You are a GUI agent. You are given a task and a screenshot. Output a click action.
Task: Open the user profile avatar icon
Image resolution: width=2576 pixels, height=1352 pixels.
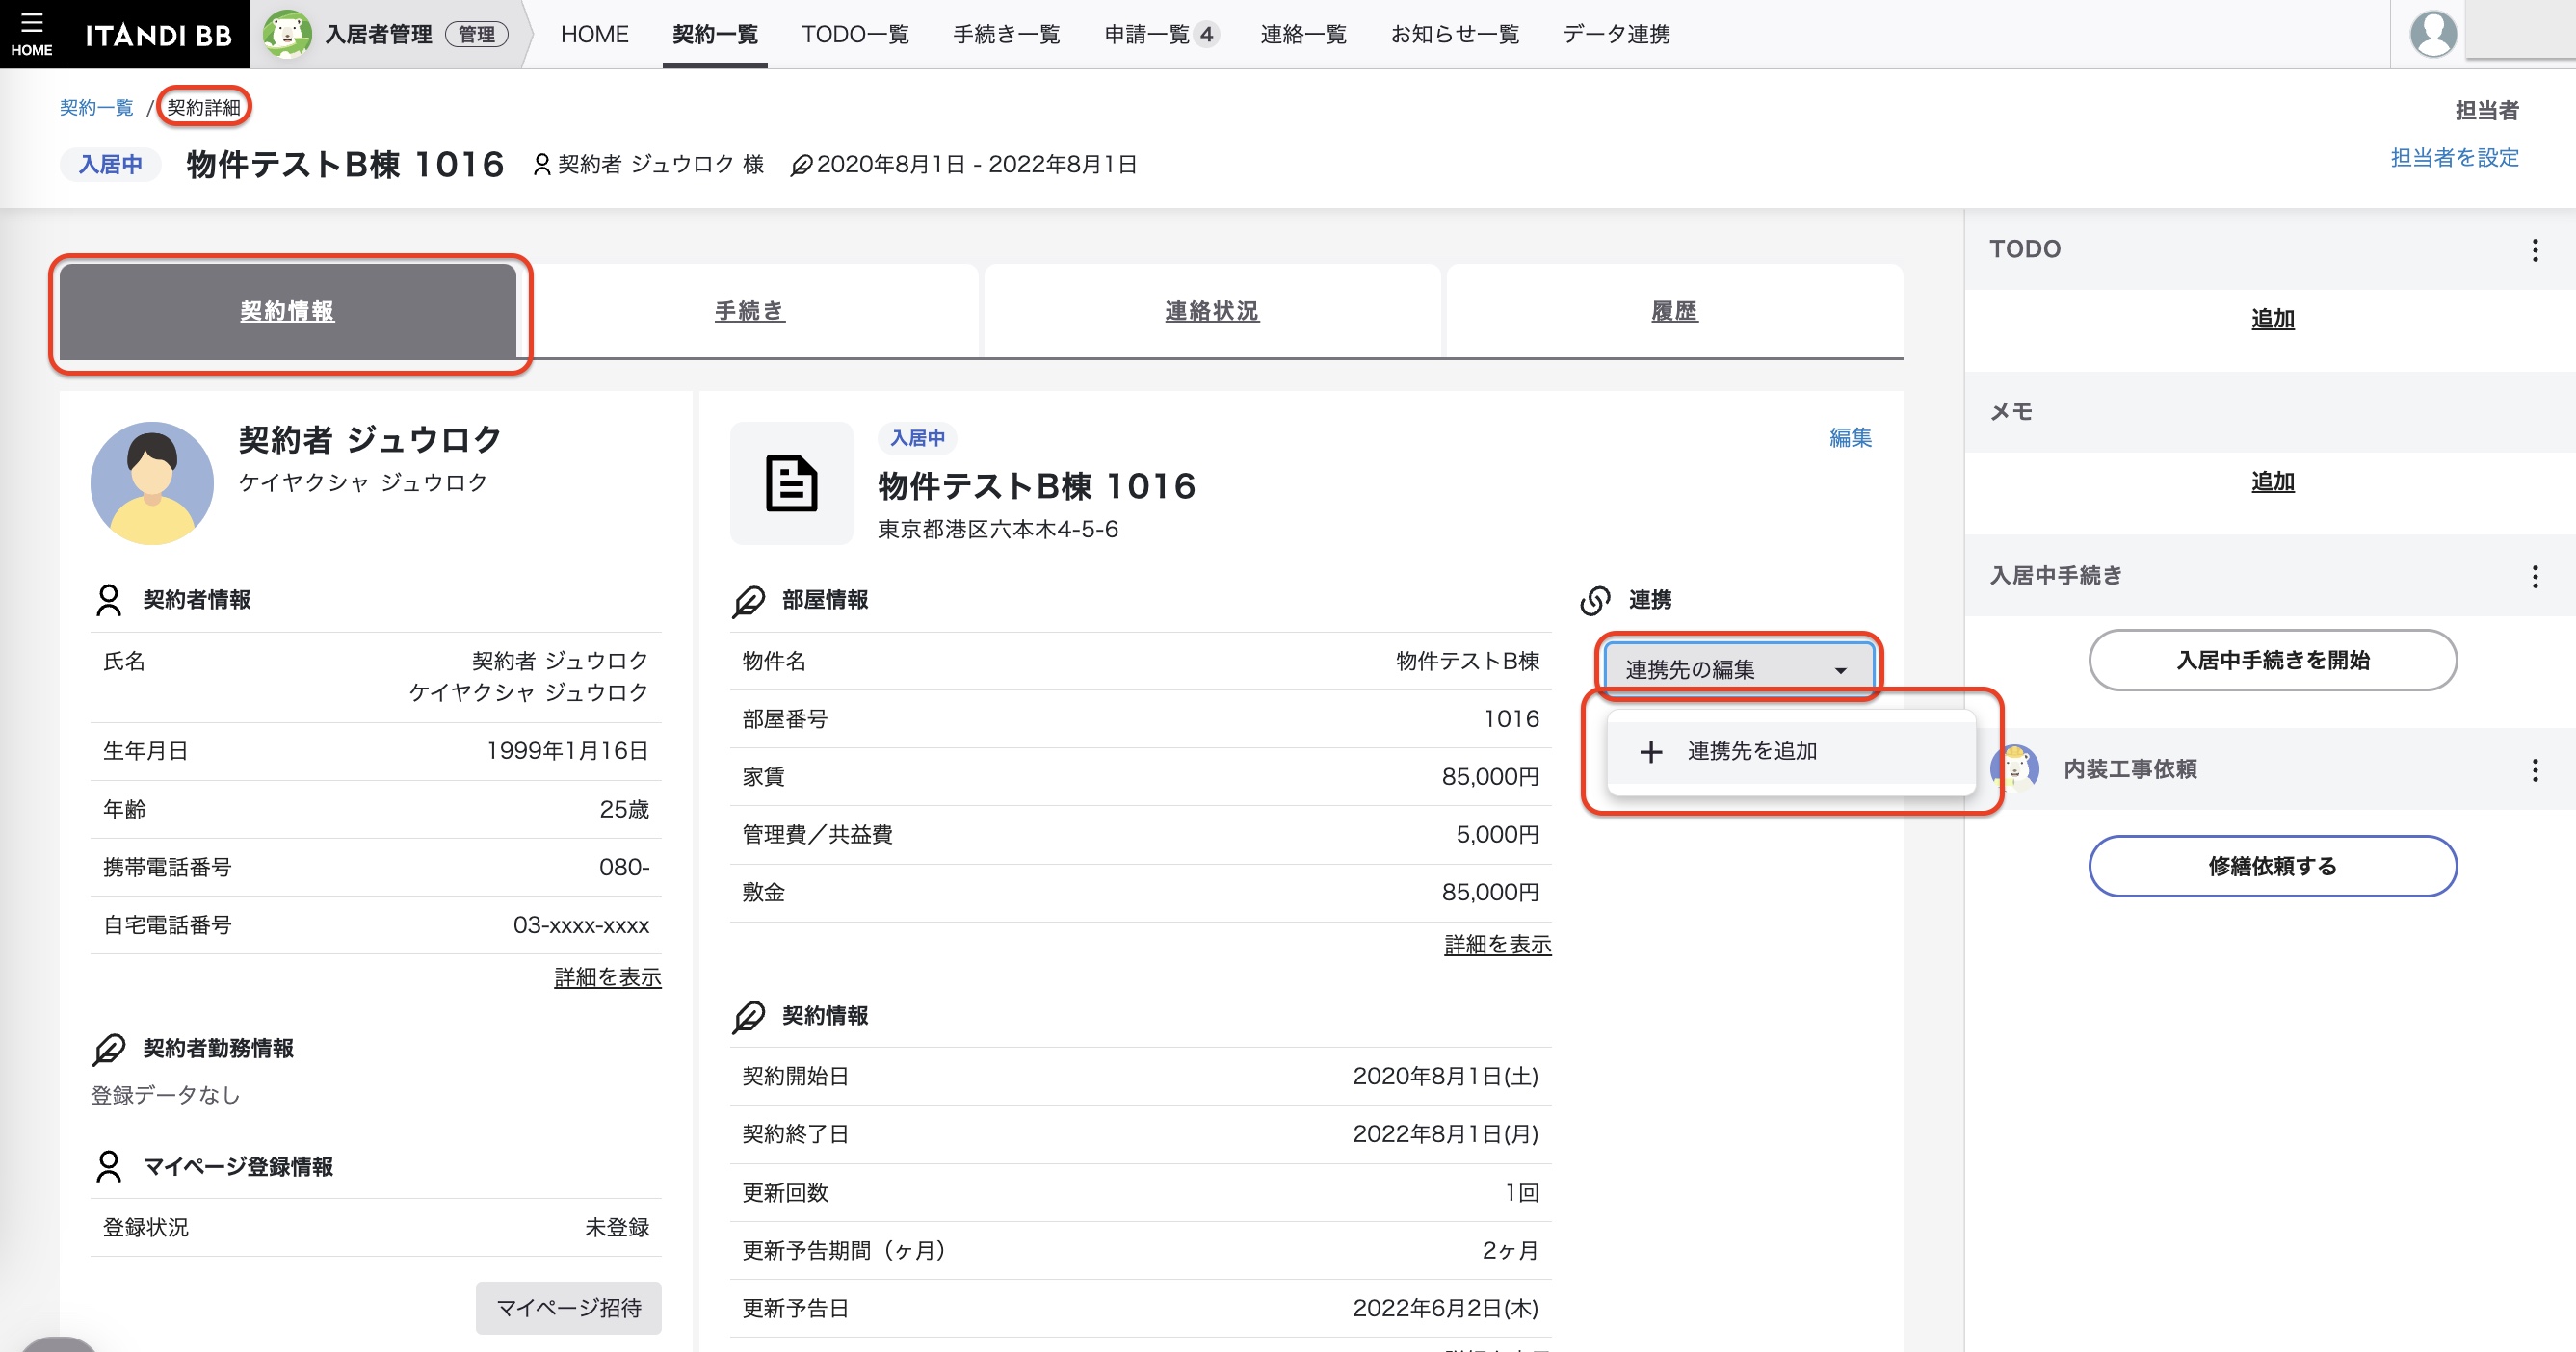(2432, 34)
